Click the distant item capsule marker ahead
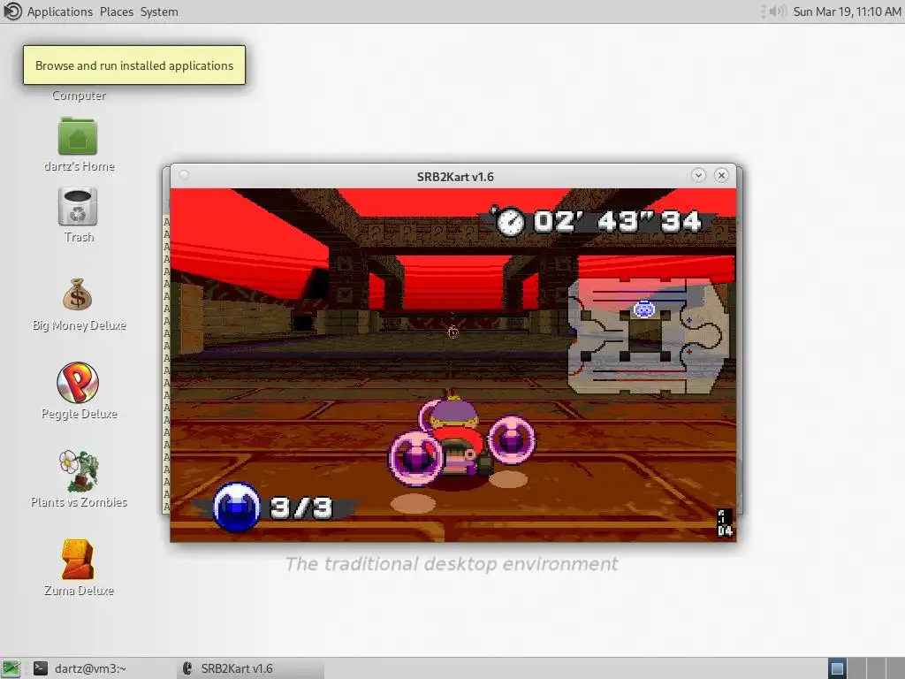 click(453, 332)
